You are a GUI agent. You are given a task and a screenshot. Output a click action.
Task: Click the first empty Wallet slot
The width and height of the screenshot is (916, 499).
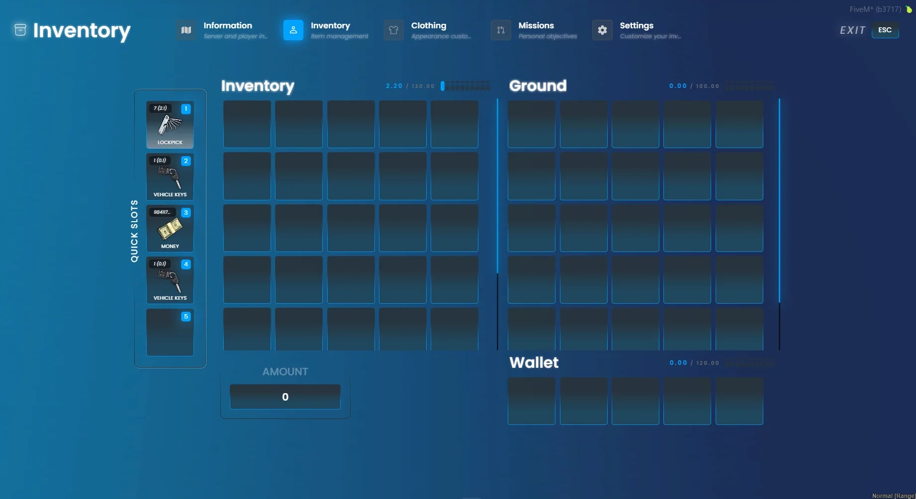pos(531,401)
